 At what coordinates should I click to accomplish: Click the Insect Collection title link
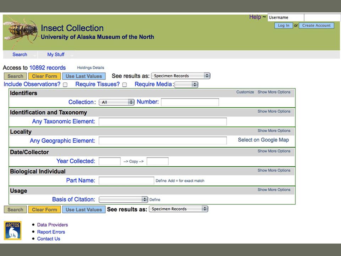(72, 28)
